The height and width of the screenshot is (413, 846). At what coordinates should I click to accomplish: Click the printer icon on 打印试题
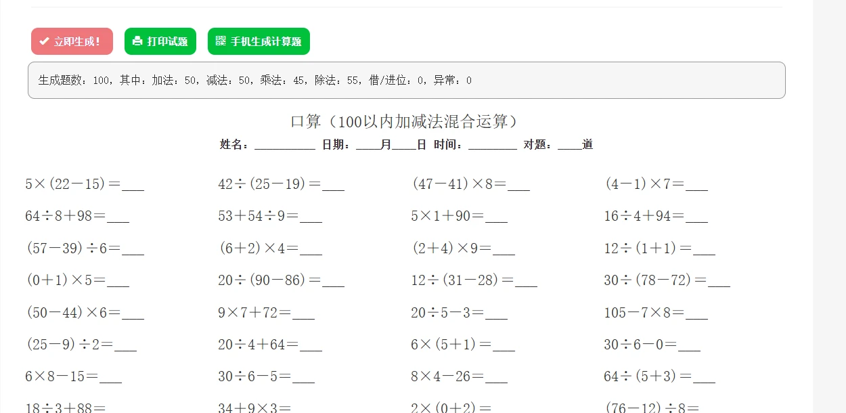137,41
